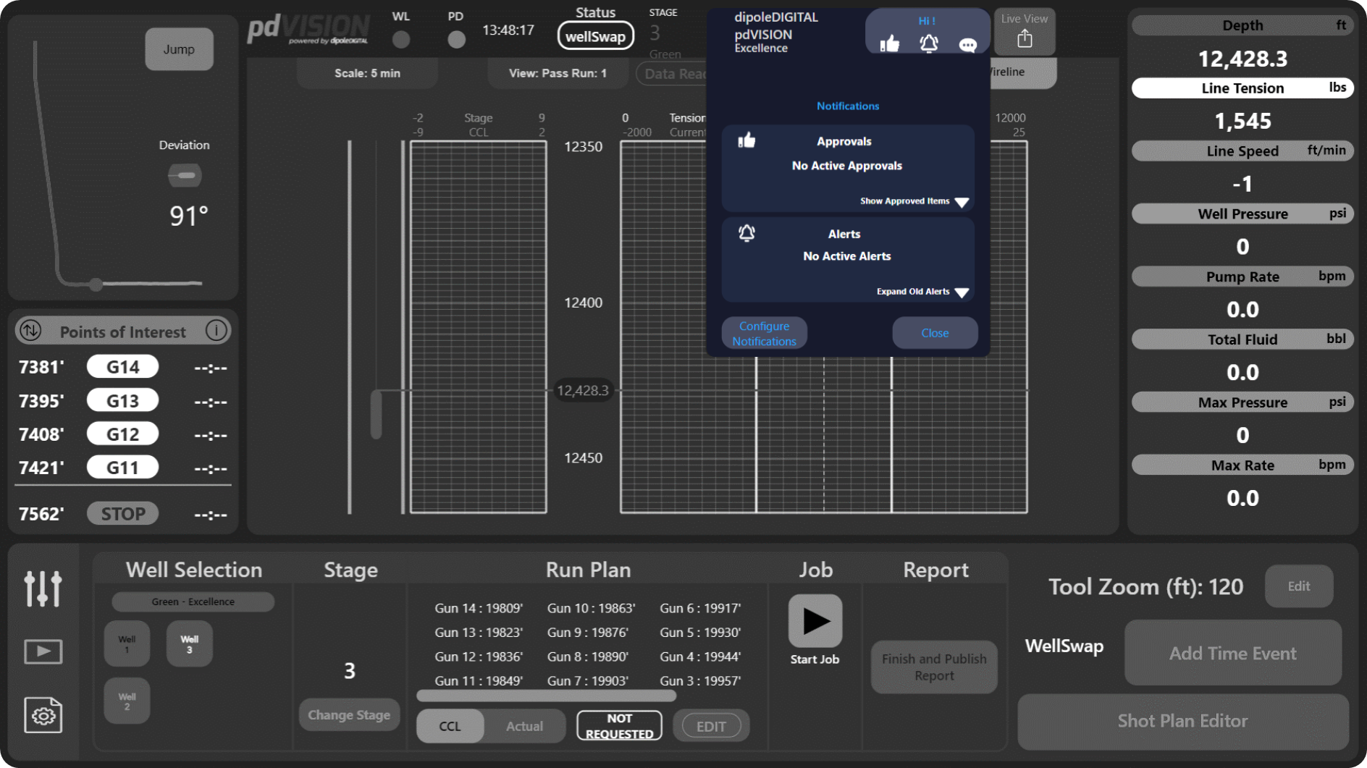This screenshot has height=768, width=1367.
Task: Click Change Stage button
Action: click(x=349, y=714)
